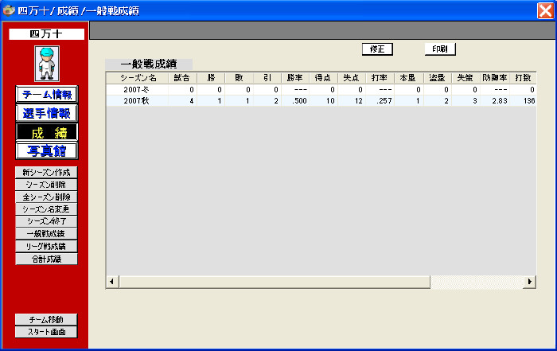
Task: Click 勝 column header
Action: 211,78
